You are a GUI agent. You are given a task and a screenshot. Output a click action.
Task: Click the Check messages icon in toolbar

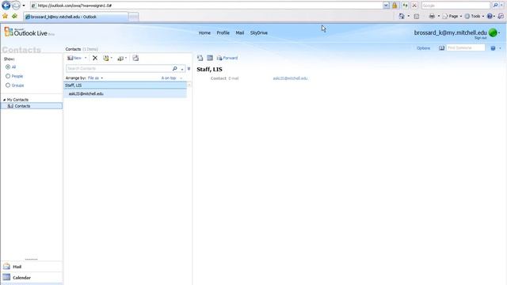click(x=135, y=58)
